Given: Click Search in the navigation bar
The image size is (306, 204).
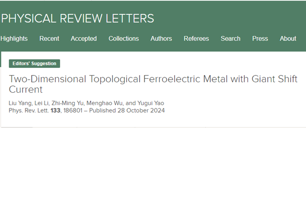Looking at the screenshot, I should pos(230,39).
